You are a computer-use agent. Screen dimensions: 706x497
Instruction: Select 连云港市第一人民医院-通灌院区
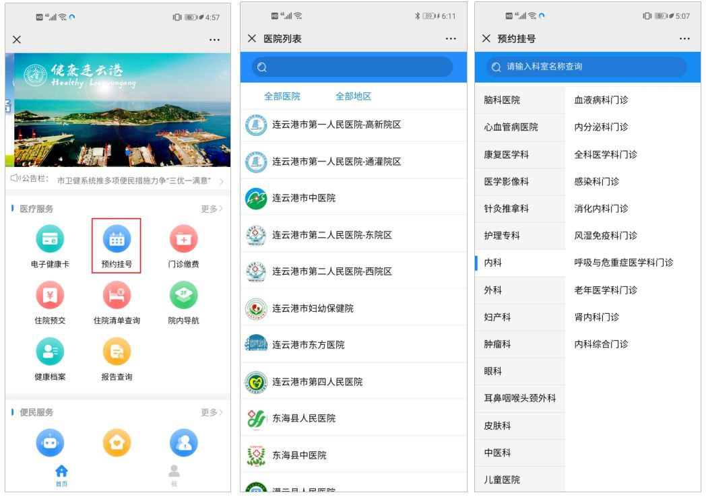(354, 162)
